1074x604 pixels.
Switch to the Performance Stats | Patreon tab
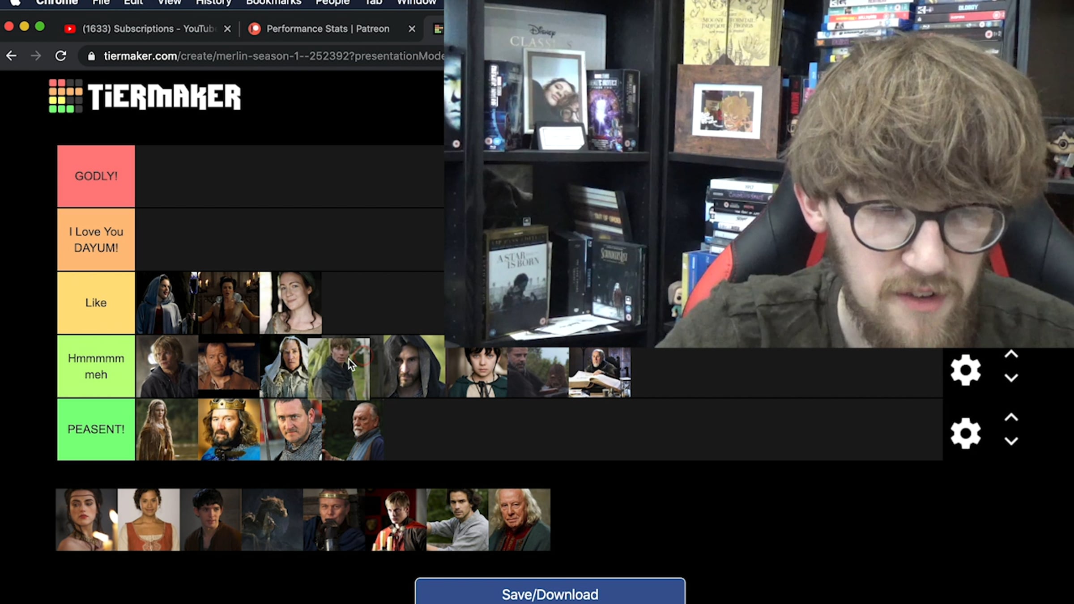[x=331, y=29]
